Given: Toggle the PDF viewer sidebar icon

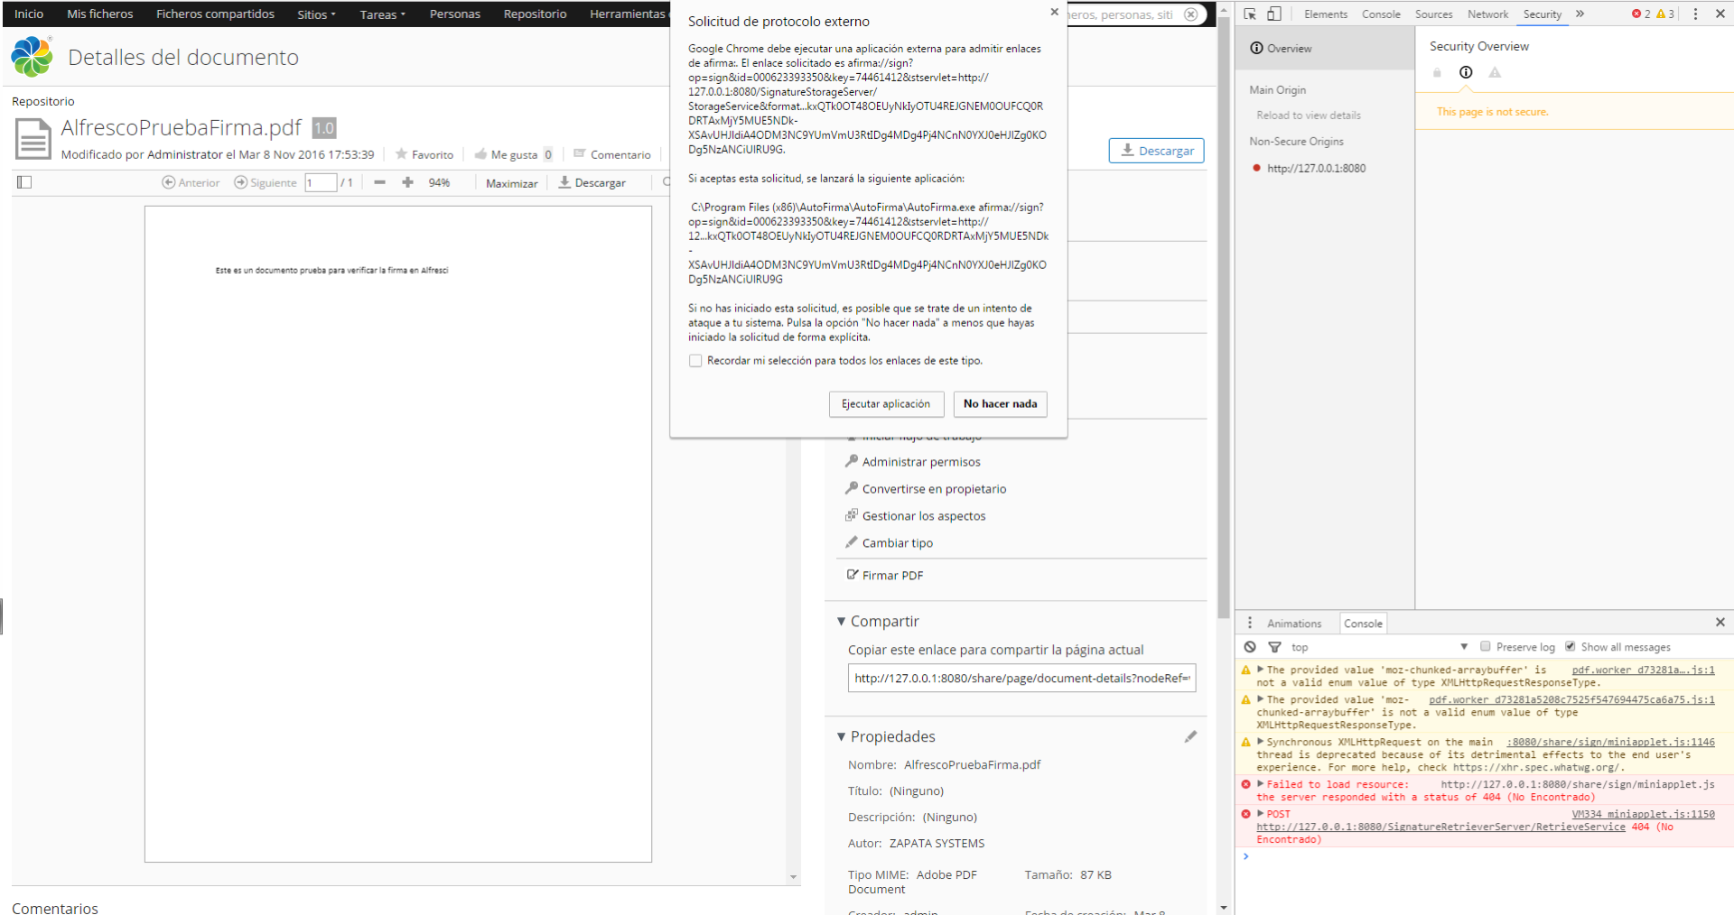Looking at the screenshot, I should point(24,182).
